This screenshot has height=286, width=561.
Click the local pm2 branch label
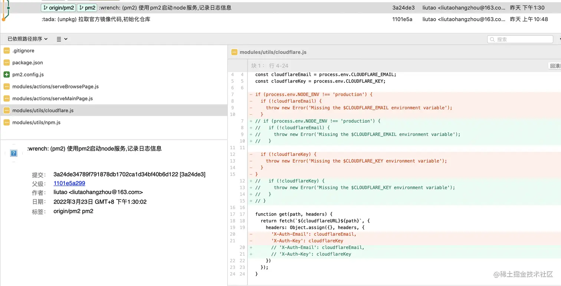[x=87, y=7]
